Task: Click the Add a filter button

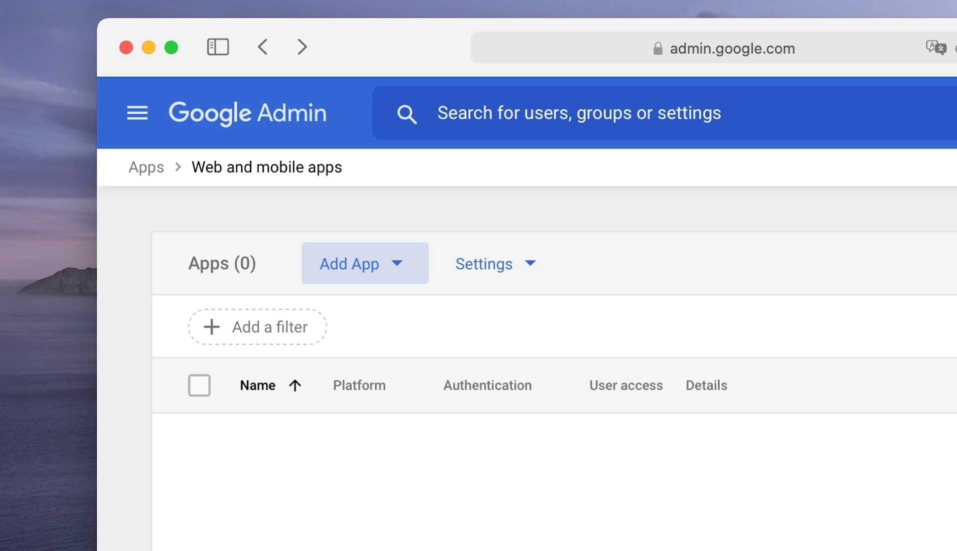Action: click(x=257, y=327)
